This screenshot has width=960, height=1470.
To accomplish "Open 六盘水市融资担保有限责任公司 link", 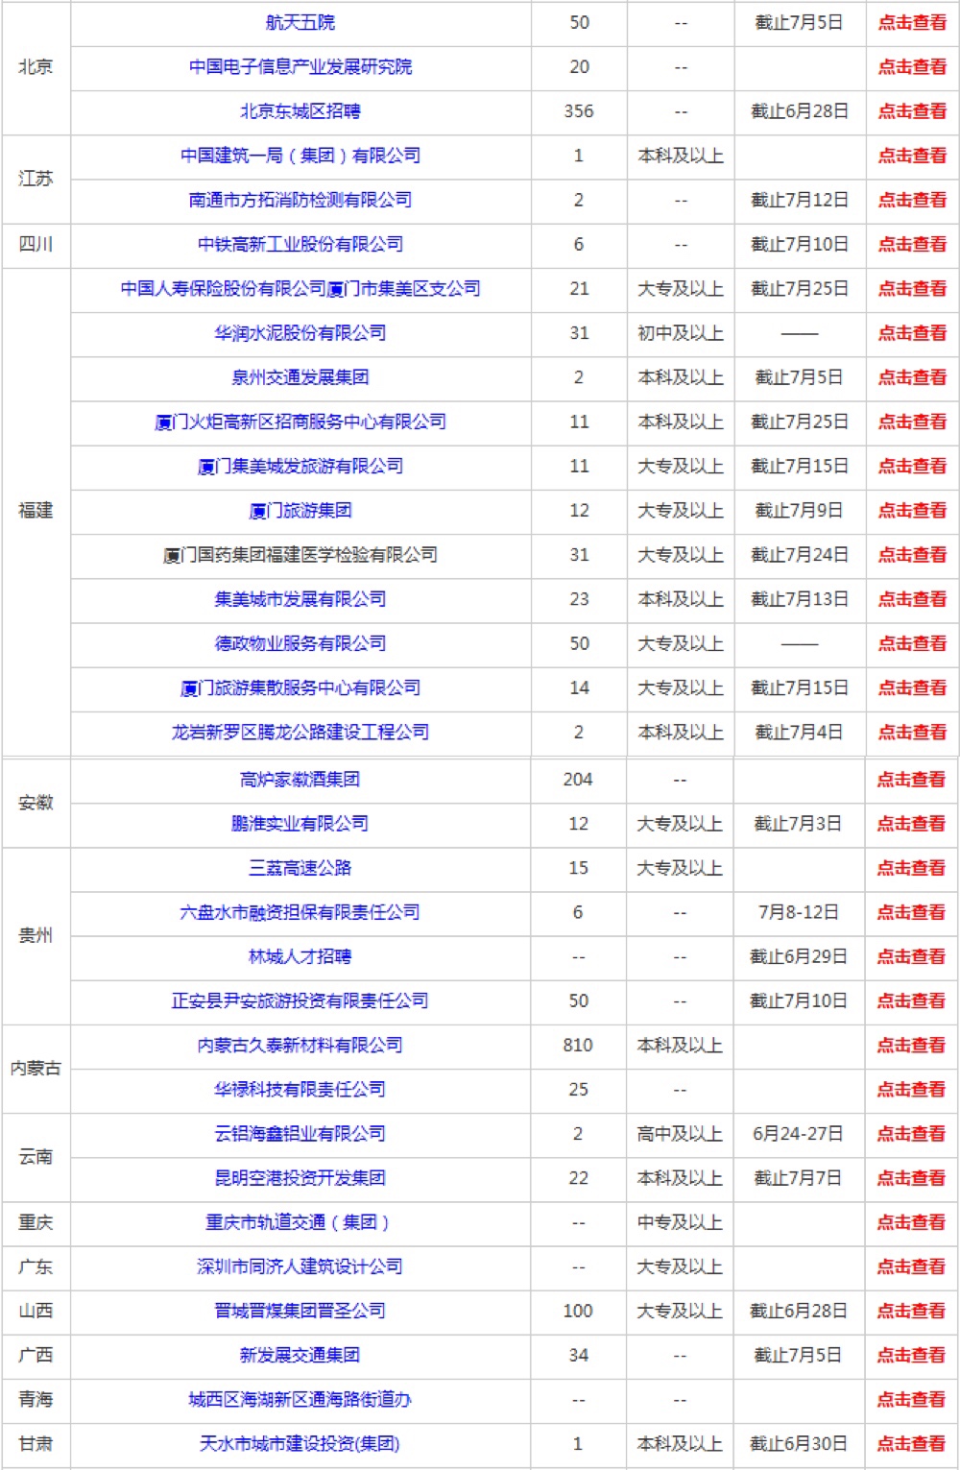I will [x=300, y=911].
